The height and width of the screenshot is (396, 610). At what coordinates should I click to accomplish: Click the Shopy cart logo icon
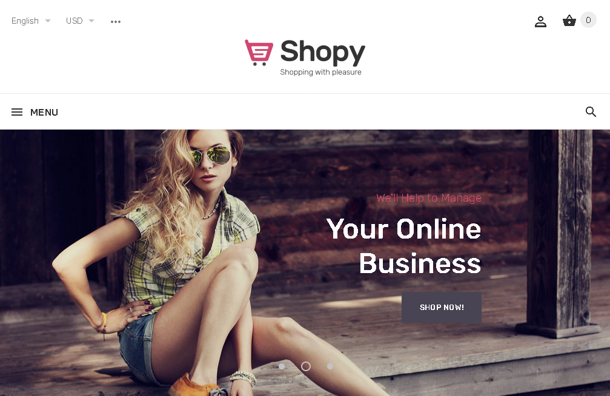coord(259,53)
